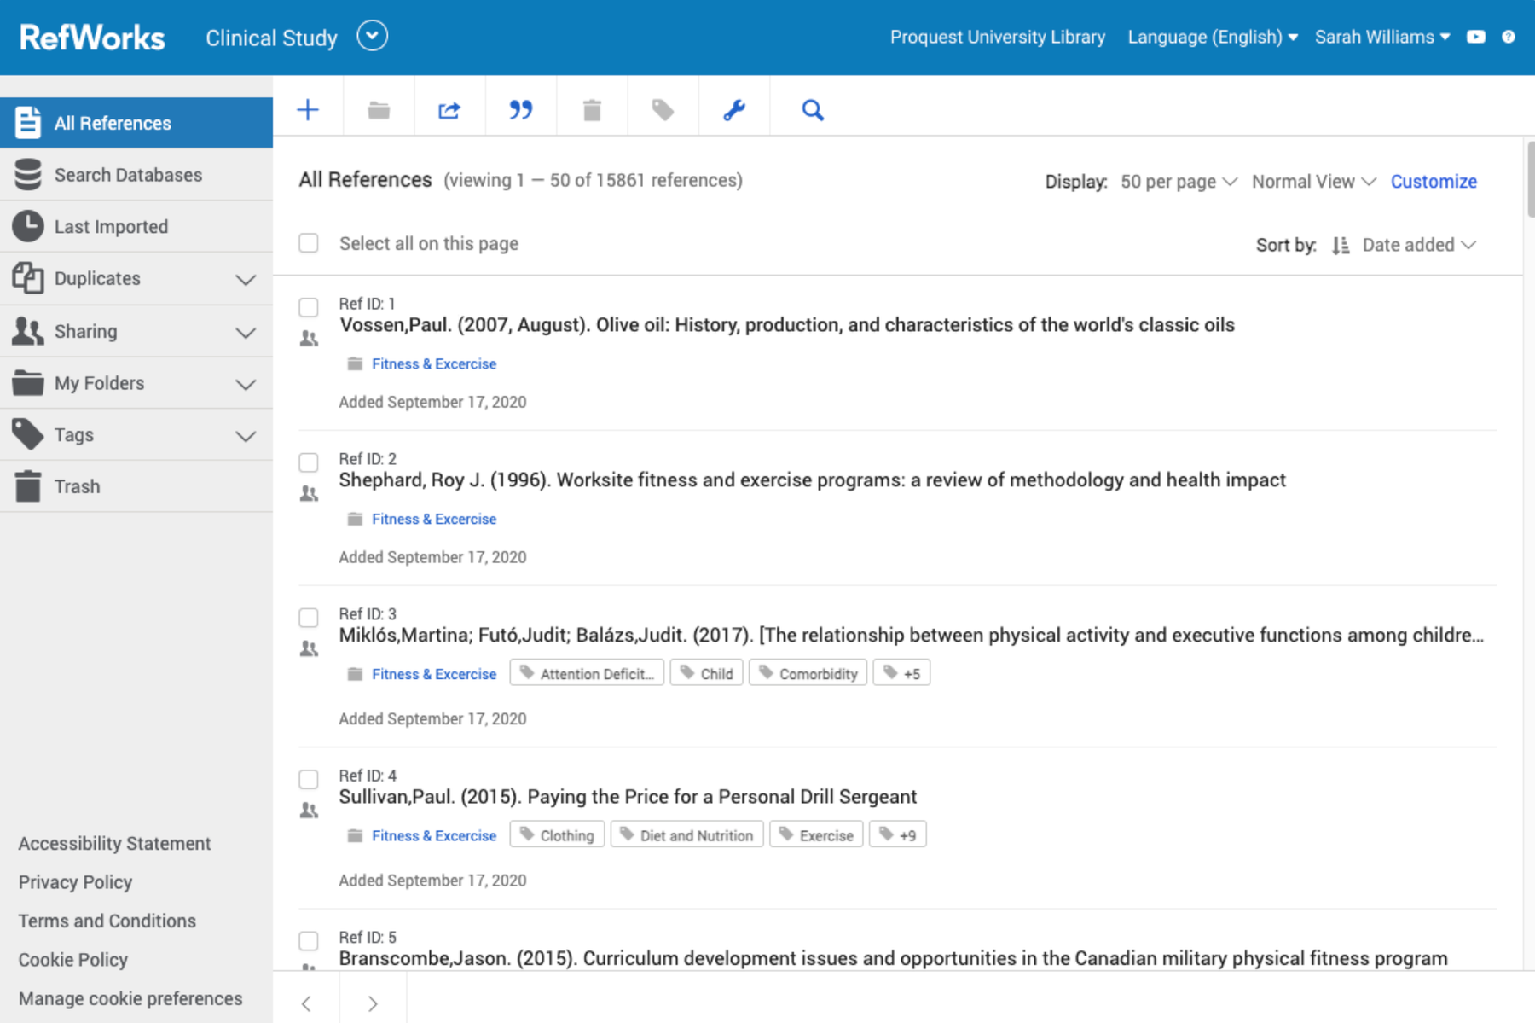
Task: Open the Date added sort dropdown
Action: (x=1418, y=245)
